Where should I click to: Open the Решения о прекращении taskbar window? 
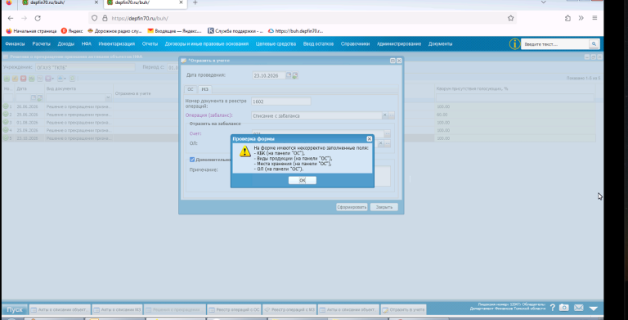coord(175,309)
